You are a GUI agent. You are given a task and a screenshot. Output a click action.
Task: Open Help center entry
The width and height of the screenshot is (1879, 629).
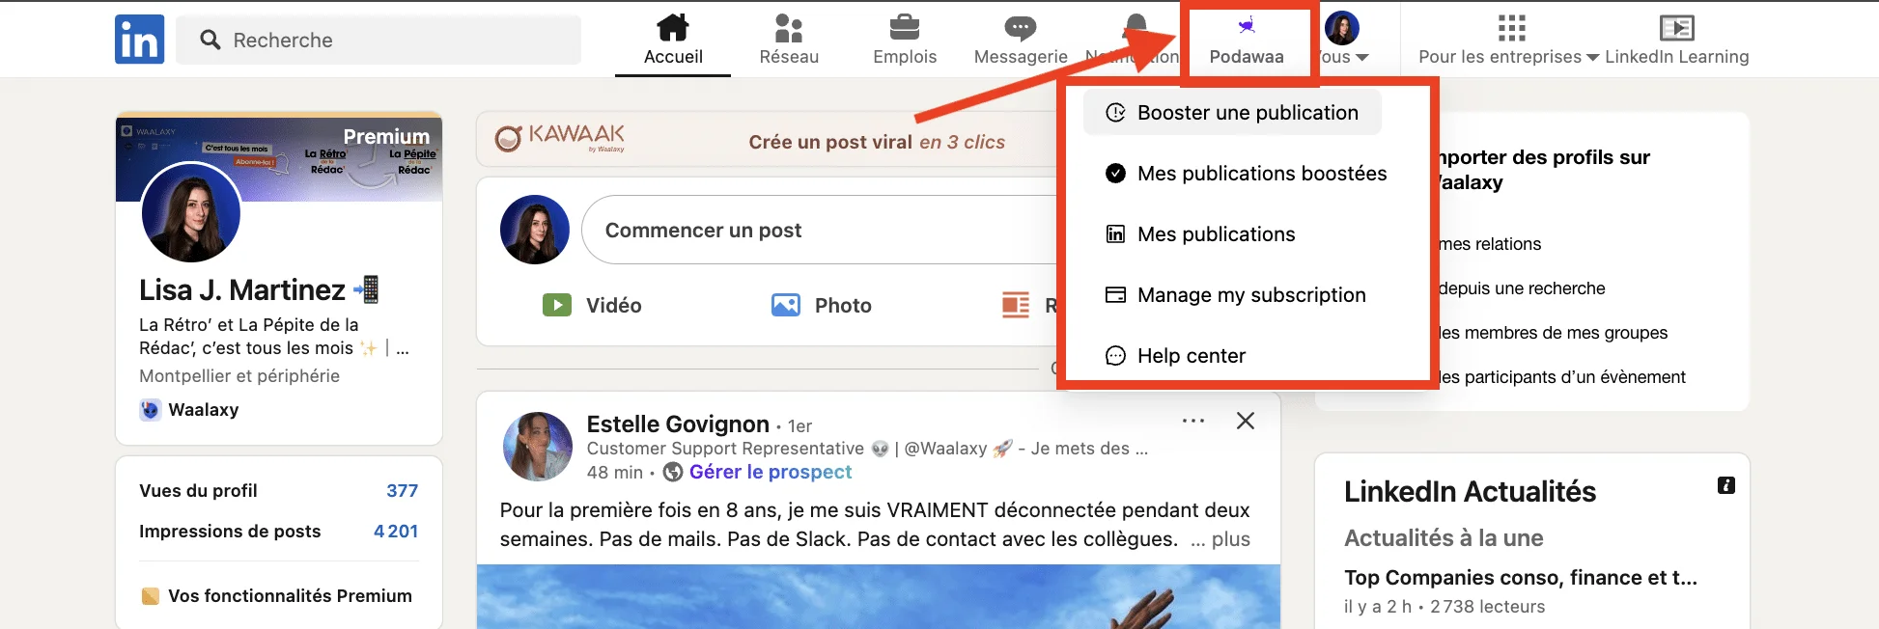pos(1175,356)
